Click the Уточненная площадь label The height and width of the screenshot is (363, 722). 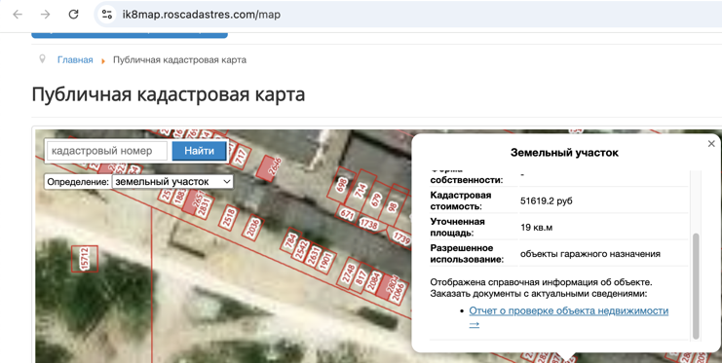click(457, 228)
